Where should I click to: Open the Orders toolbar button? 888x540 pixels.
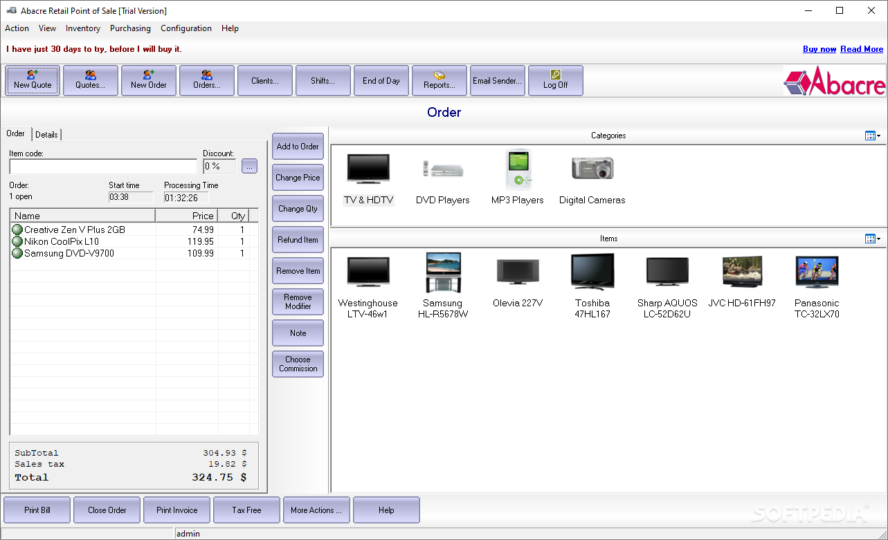pyautogui.click(x=207, y=80)
